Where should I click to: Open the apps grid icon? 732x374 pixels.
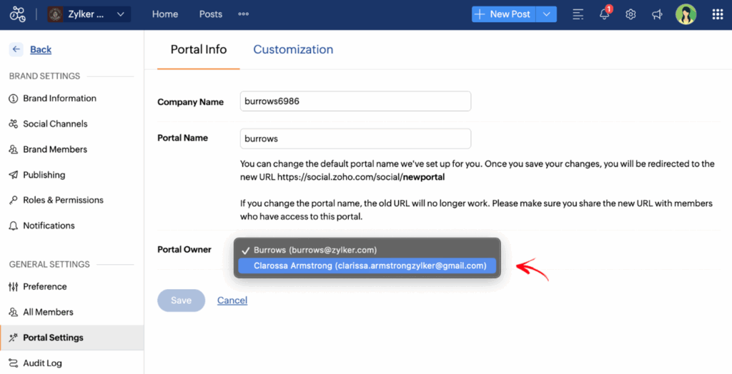[717, 14]
